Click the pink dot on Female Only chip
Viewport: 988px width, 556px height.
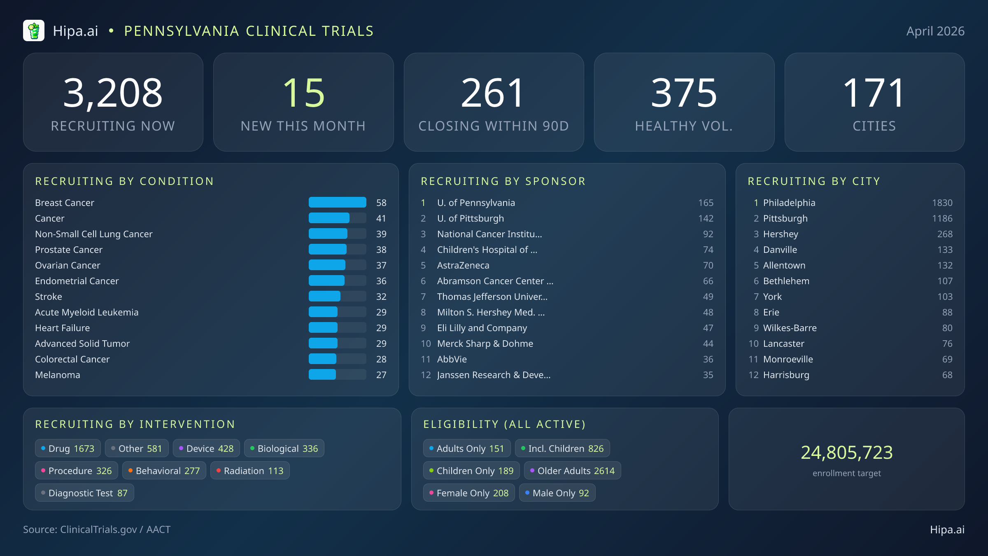click(x=431, y=493)
